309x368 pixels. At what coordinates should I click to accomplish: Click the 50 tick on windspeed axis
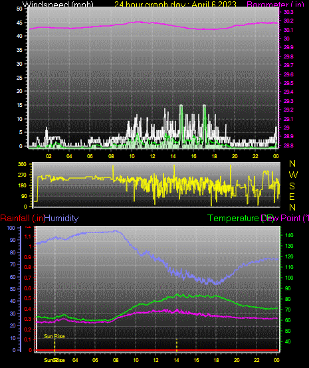click(x=19, y=9)
